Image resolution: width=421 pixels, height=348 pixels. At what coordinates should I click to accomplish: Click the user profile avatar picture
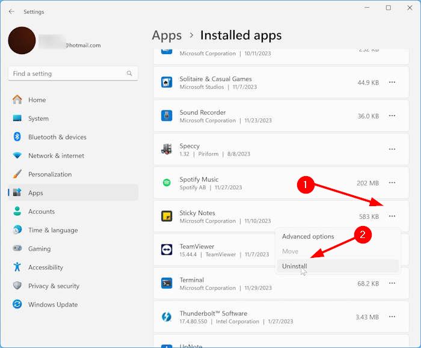(22, 40)
